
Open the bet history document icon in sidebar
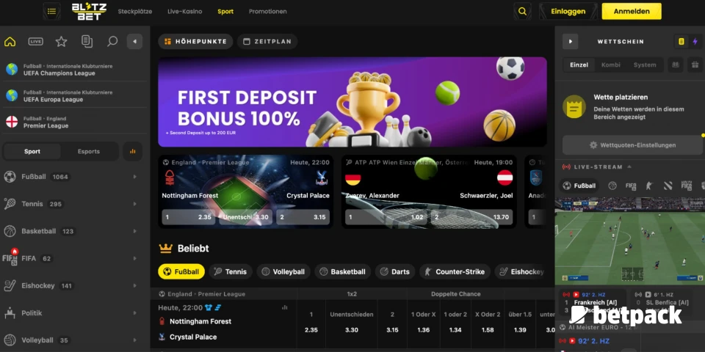click(87, 42)
